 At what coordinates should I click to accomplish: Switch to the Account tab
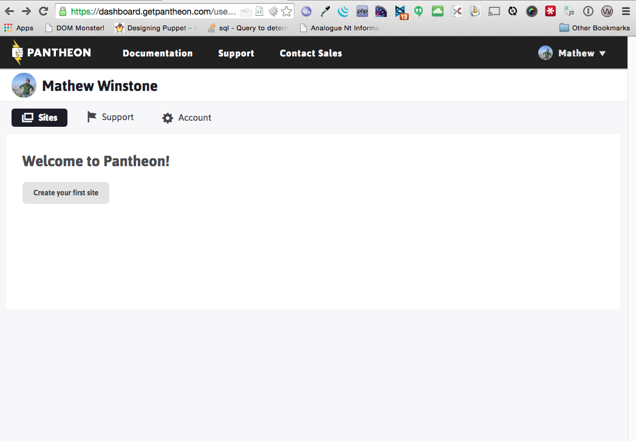(x=186, y=118)
